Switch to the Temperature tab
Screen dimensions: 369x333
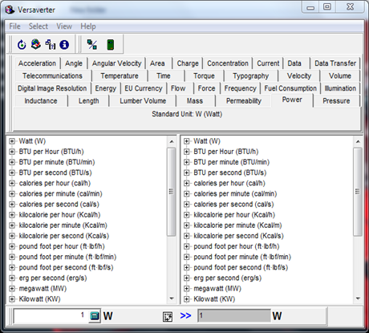click(120, 76)
